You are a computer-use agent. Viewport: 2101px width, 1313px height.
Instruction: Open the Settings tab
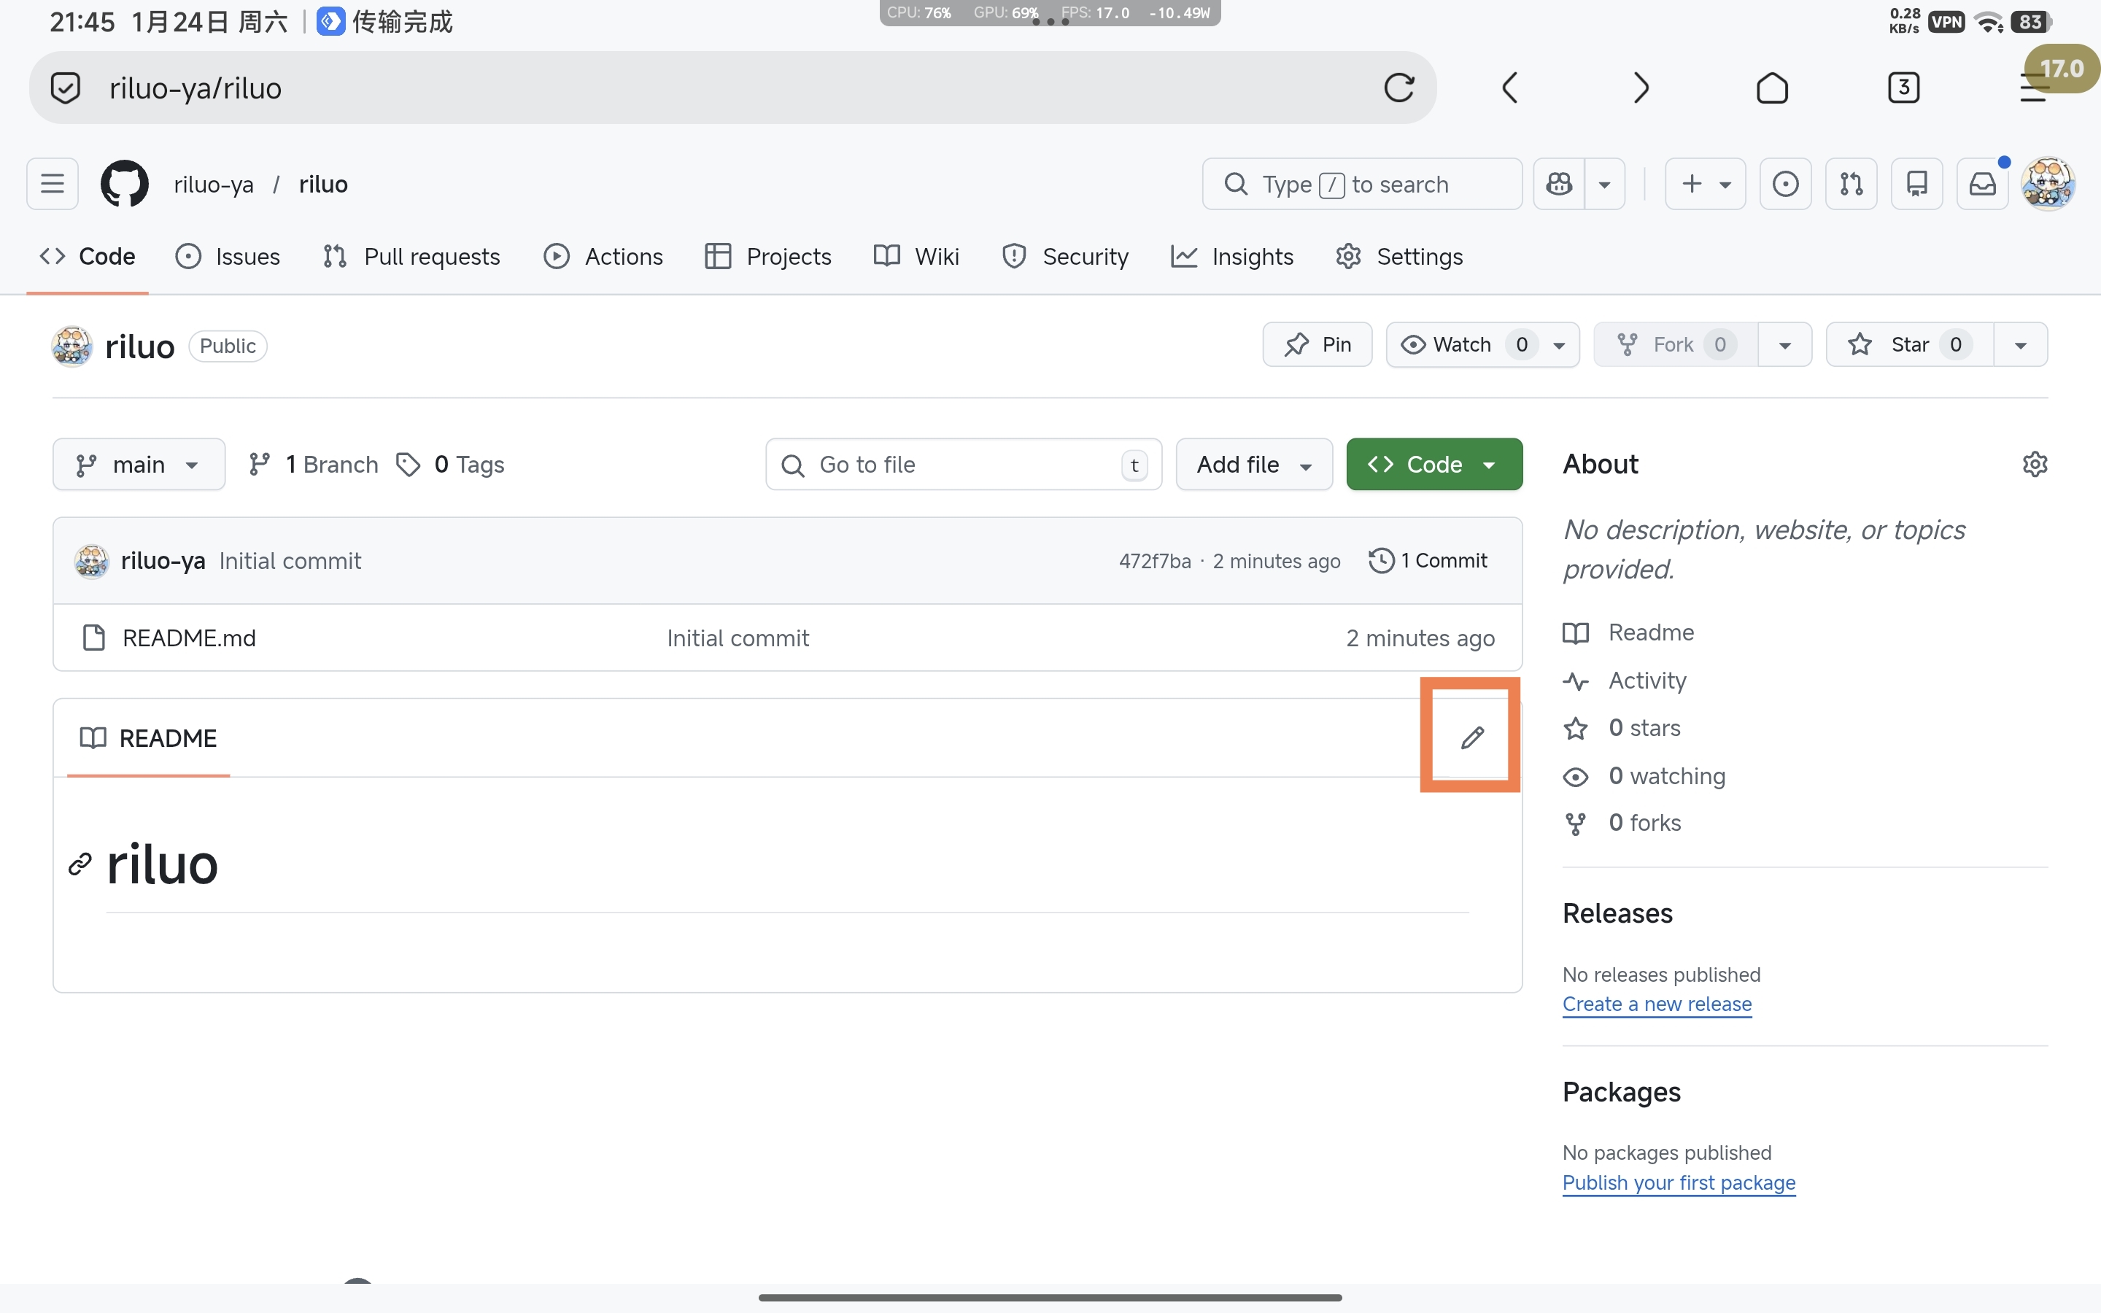[1399, 256]
